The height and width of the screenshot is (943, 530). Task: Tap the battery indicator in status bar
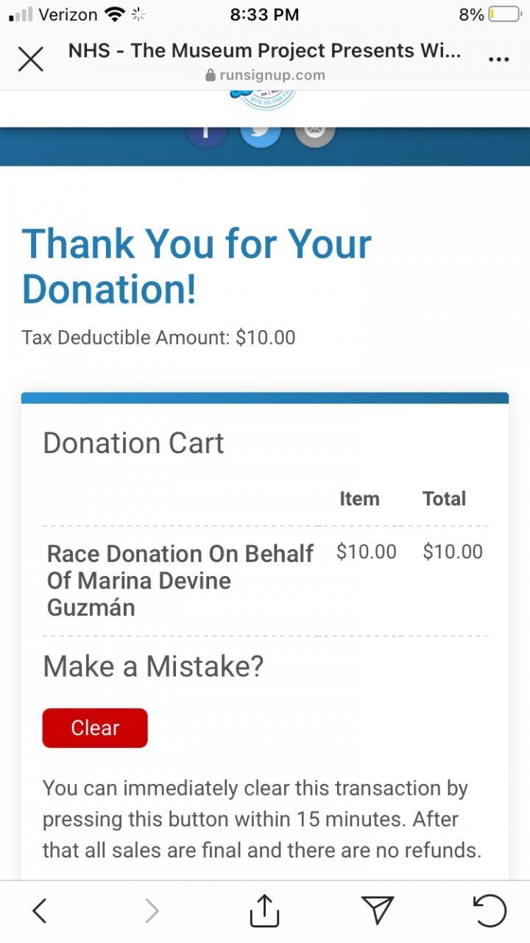(x=504, y=14)
